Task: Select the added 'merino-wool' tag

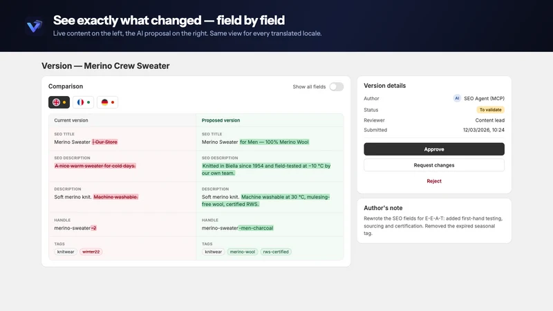Action: 243,252
